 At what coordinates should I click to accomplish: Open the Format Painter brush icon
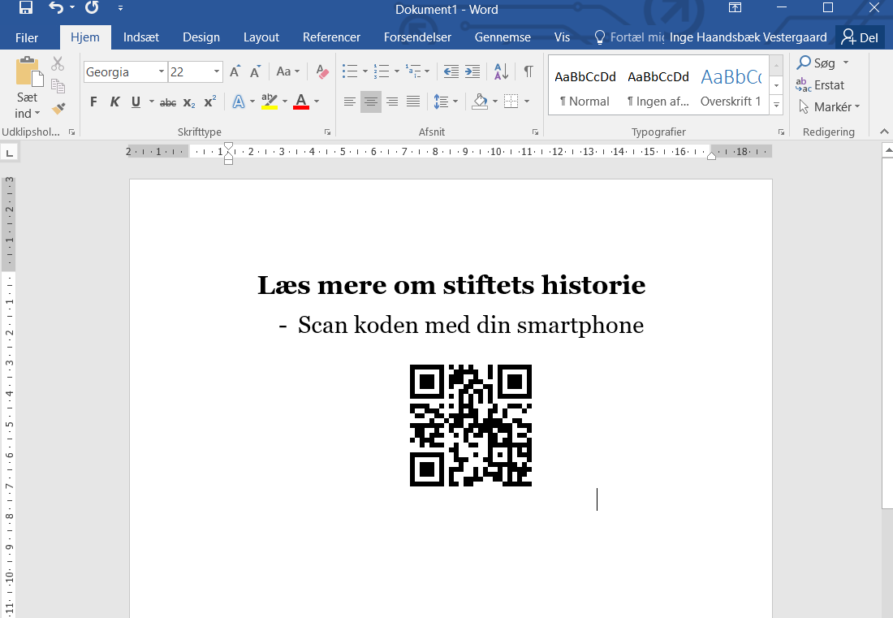click(58, 108)
